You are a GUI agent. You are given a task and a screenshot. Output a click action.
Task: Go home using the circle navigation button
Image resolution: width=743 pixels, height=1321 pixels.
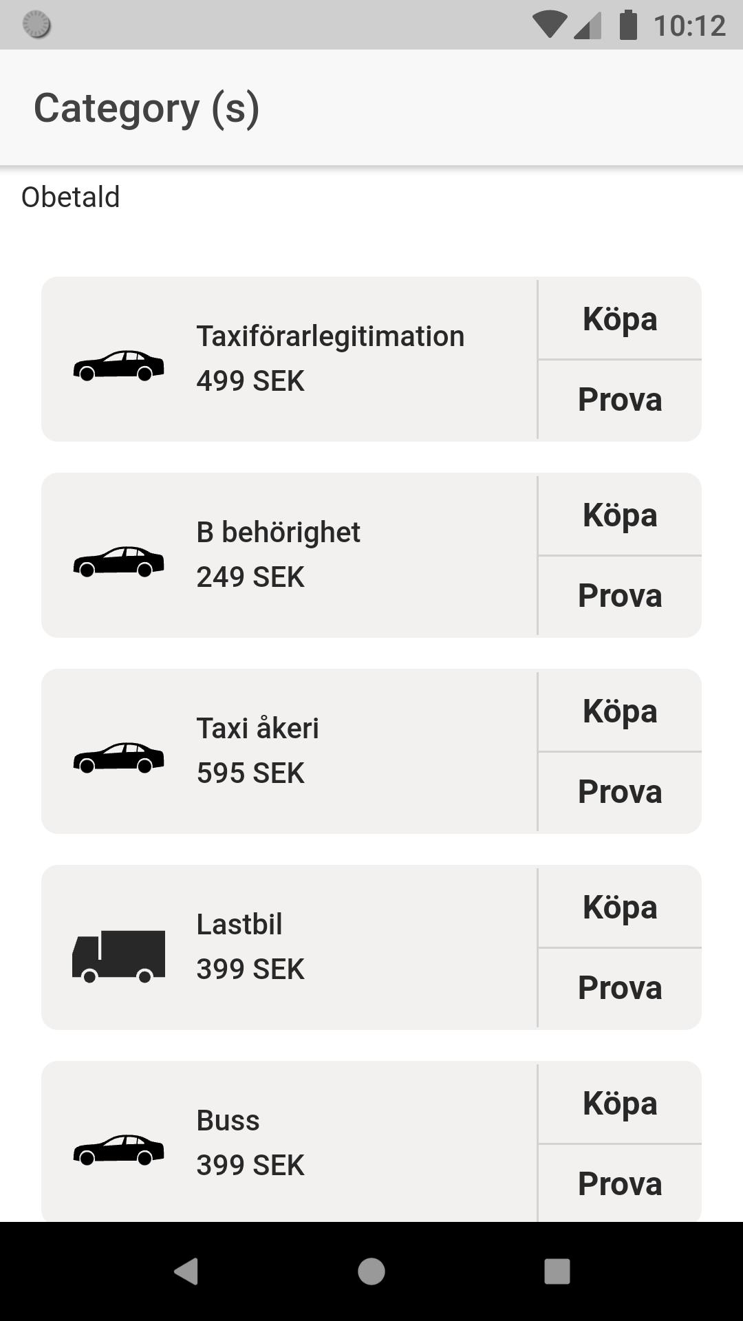[371, 1271]
